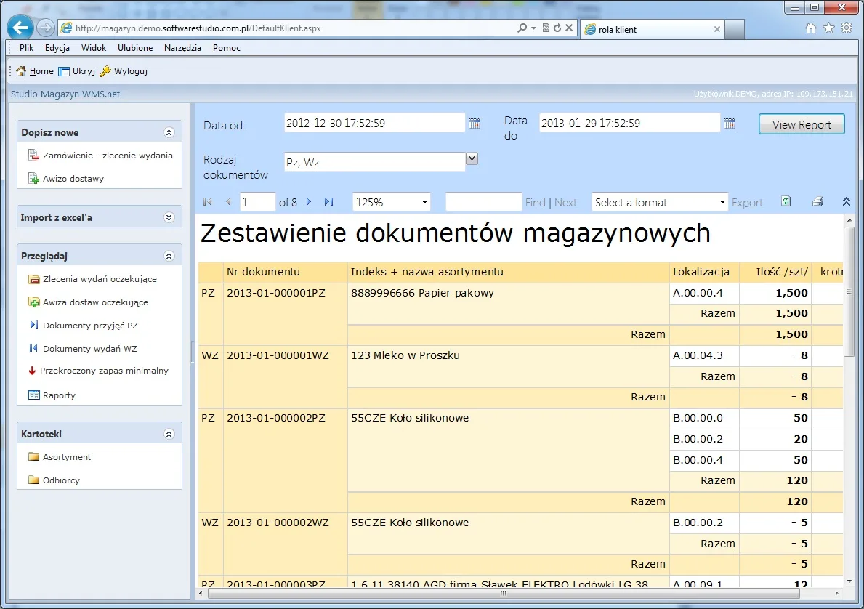
Task: Open the Plik menu
Action: pos(26,48)
